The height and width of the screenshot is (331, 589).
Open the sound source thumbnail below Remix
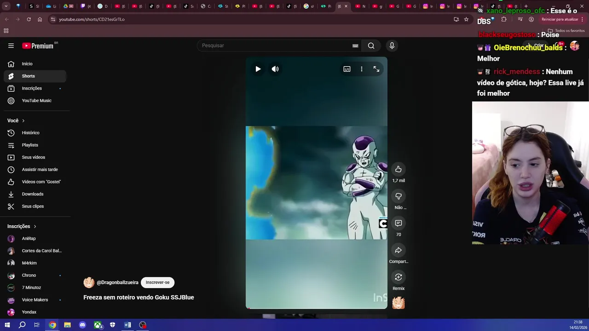tap(398, 303)
